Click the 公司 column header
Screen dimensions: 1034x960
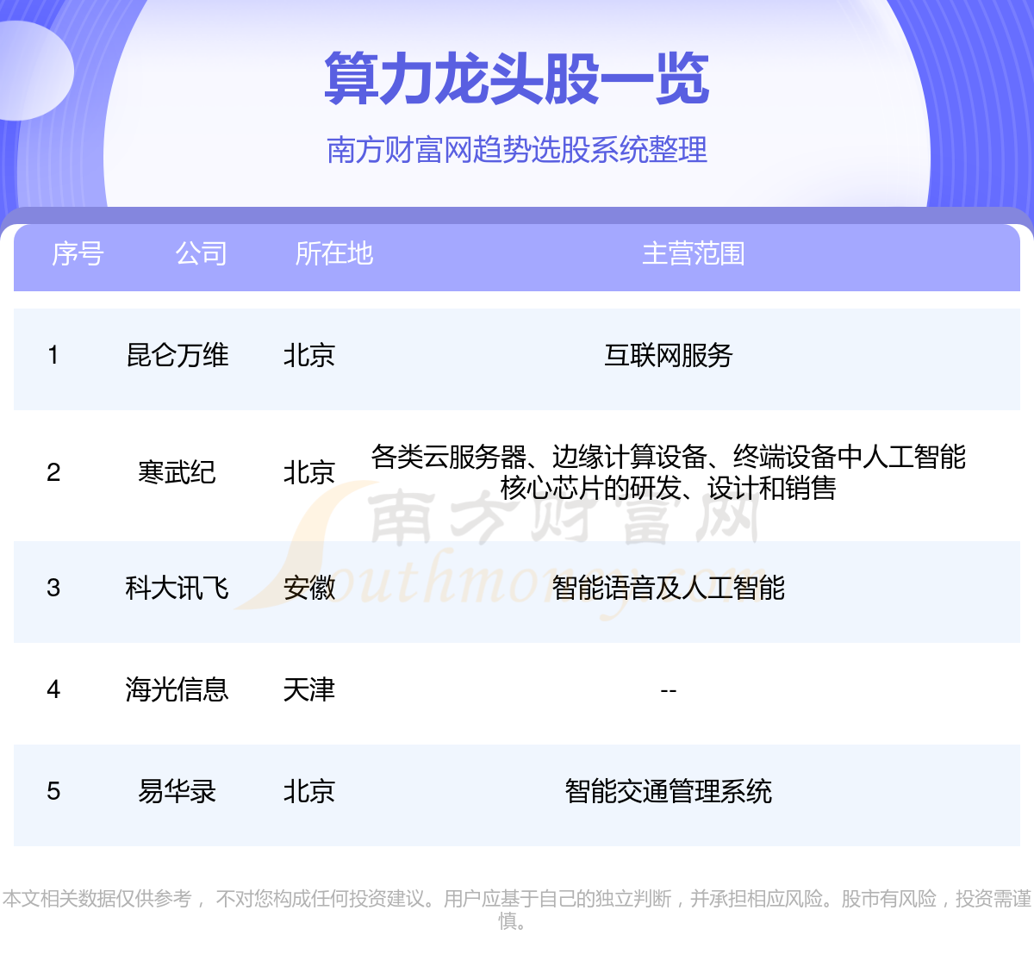click(x=202, y=253)
